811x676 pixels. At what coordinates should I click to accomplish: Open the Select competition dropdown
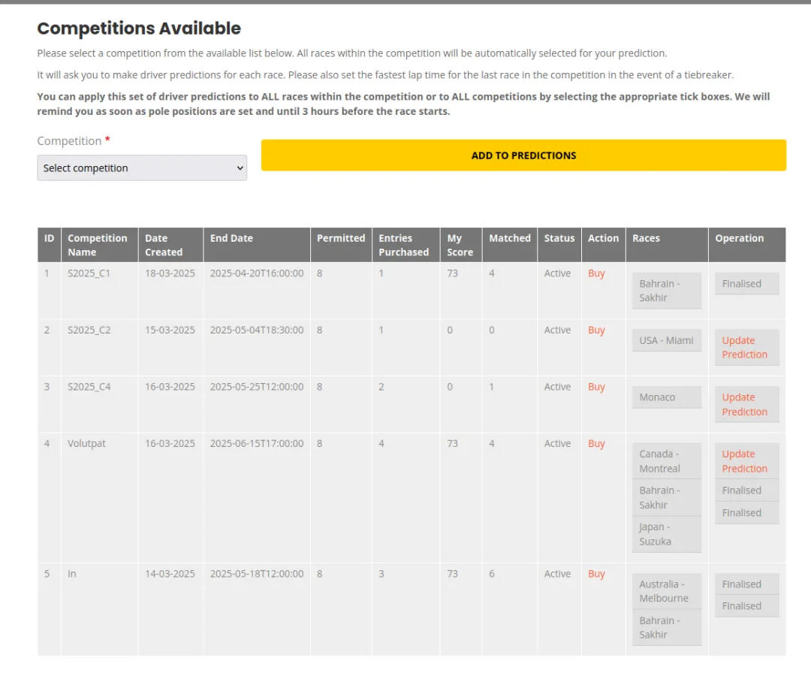pyautogui.click(x=142, y=168)
